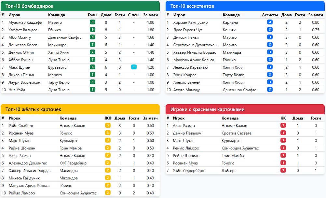
Task: Open player Хаффет Вальдес in the scorers table
Action: pyautogui.click(x=23, y=30)
